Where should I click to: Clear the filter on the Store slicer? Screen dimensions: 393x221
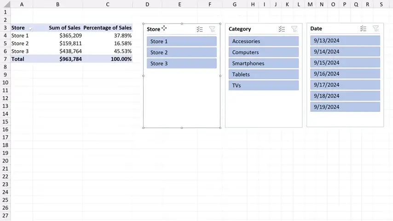click(212, 29)
